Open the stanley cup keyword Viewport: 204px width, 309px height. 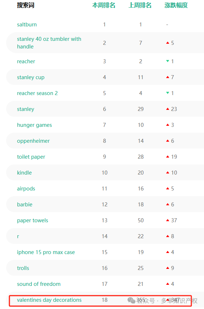(x=31, y=77)
